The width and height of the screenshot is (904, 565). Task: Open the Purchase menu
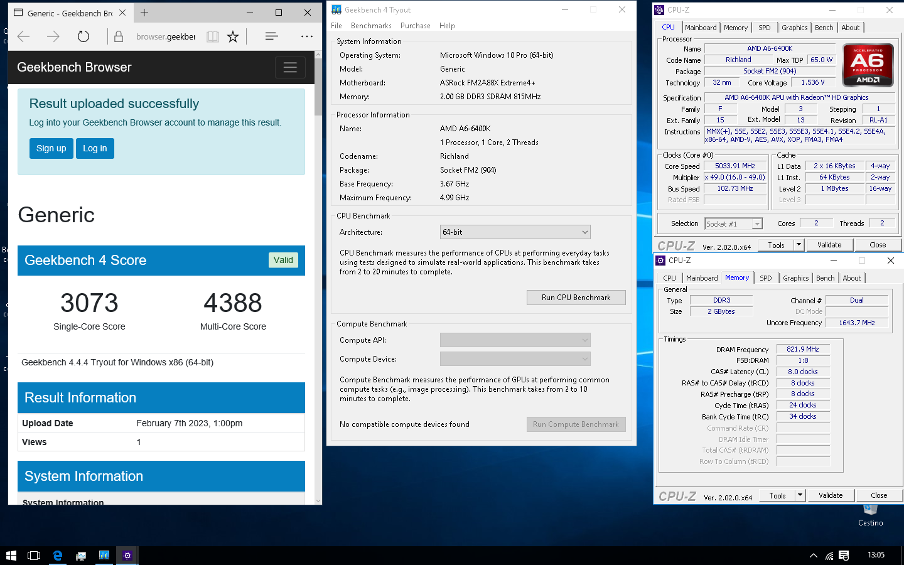(x=416, y=26)
